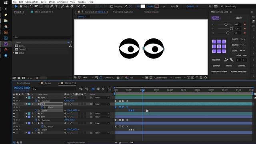Toggle stopwatch for W 2 Scale

36,110
